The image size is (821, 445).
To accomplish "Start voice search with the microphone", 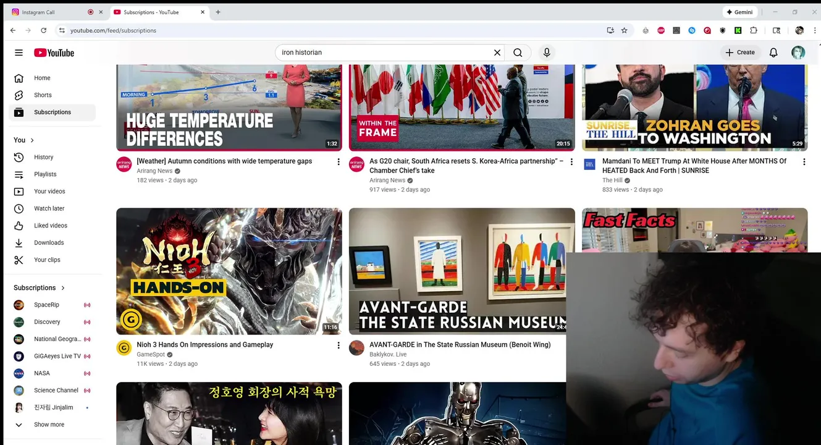I will pyautogui.click(x=546, y=53).
